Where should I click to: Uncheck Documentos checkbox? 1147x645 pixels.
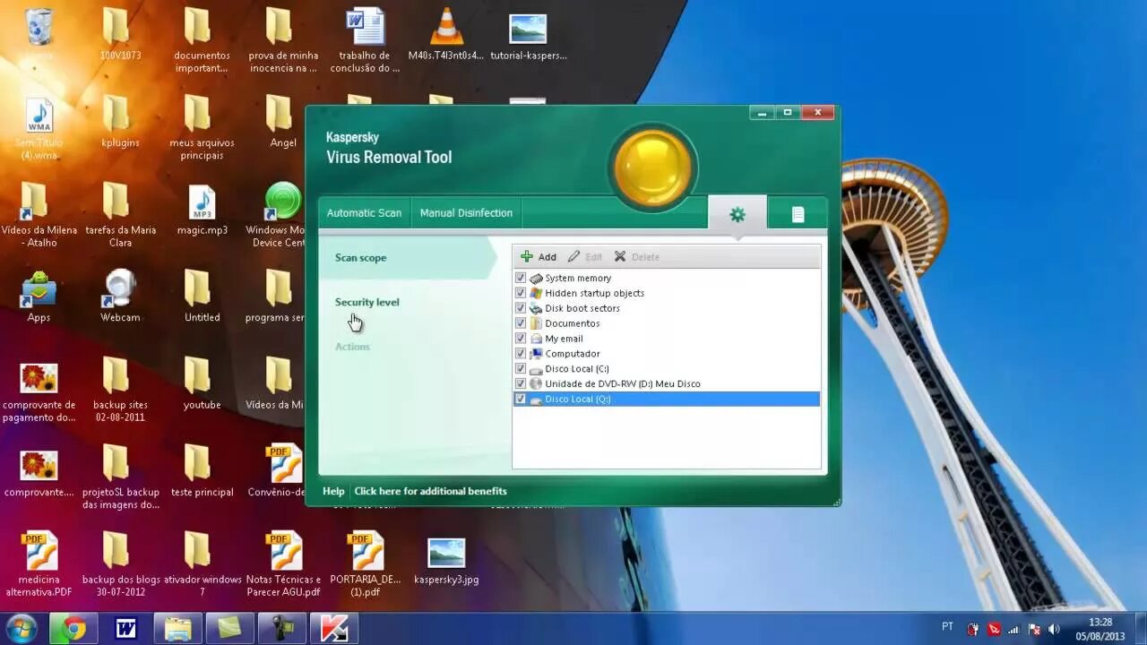point(521,323)
